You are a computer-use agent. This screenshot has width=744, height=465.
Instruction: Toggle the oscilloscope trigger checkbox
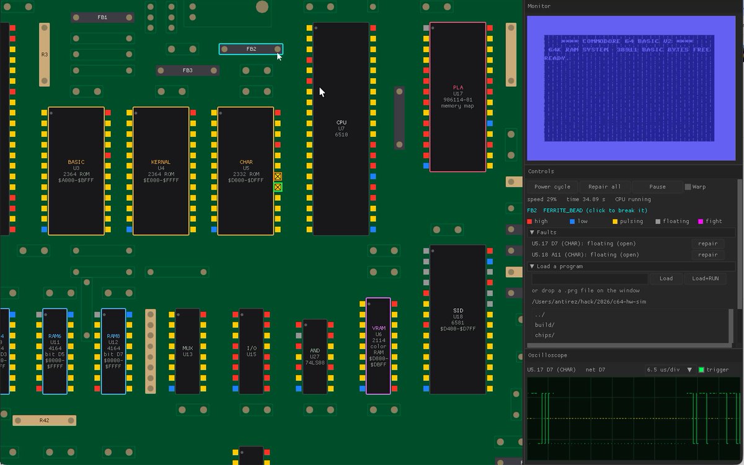tap(701, 370)
